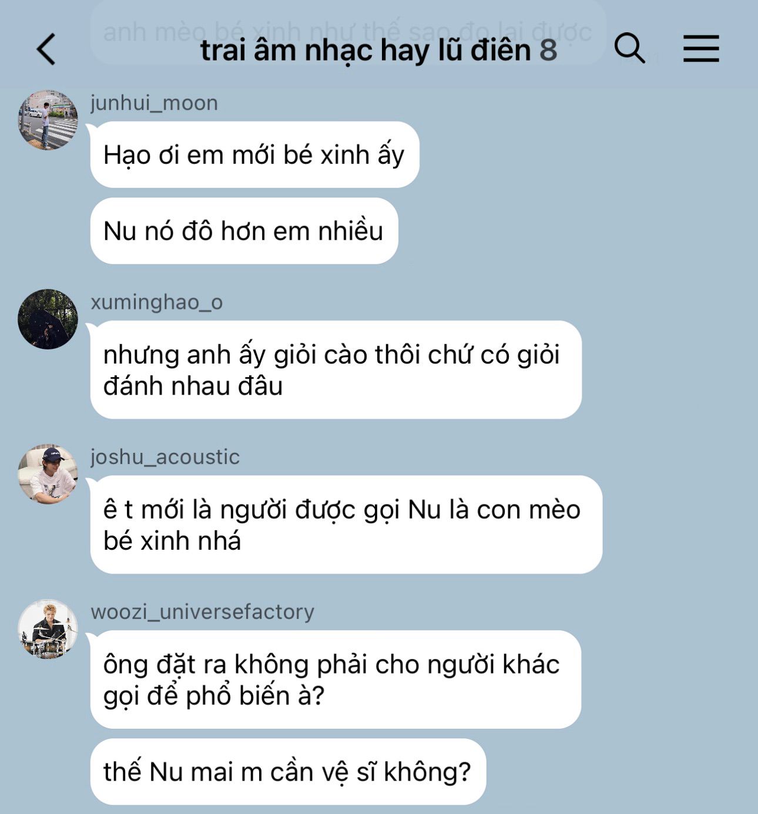Tap the bubble 'nhưng anh ấy giỏi cào thôi'

pos(336,370)
